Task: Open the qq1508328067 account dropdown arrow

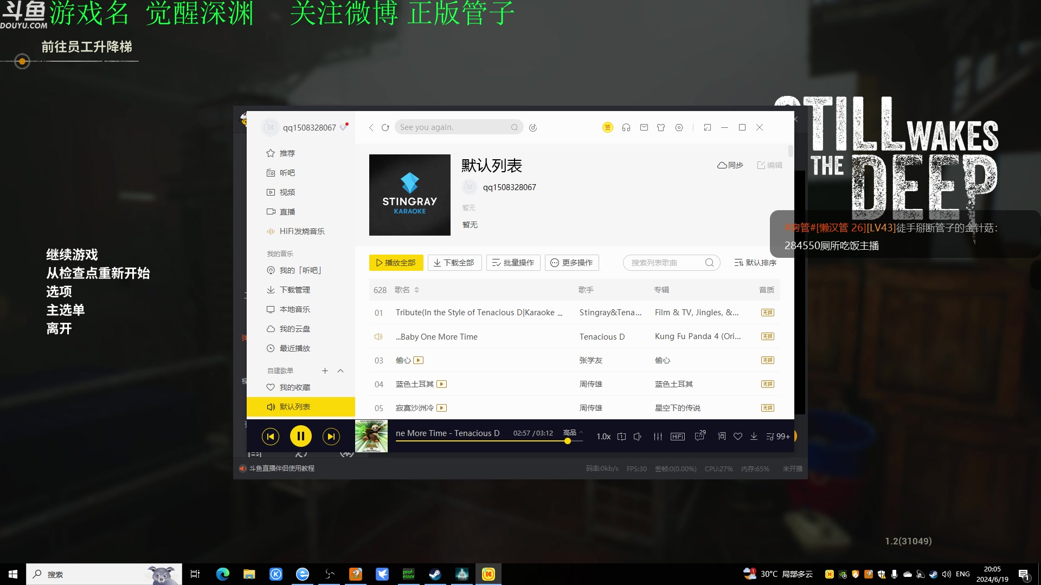Action: [x=343, y=128]
